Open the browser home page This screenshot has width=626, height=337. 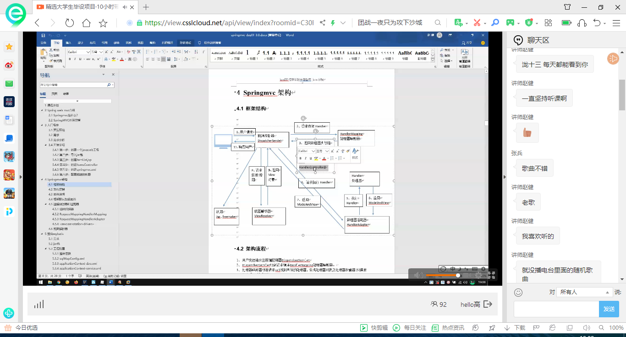[x=86, y=23]
